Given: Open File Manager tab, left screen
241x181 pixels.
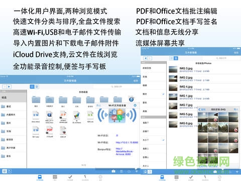Looking at the screenshot, I should click(40, 177).
